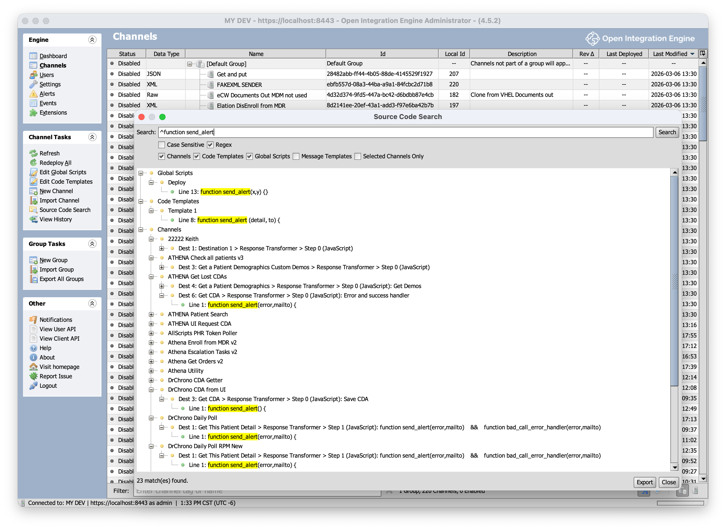Screen dimensions: 726x529
Task: Click the Redeploy All icon
Action: 34,163
